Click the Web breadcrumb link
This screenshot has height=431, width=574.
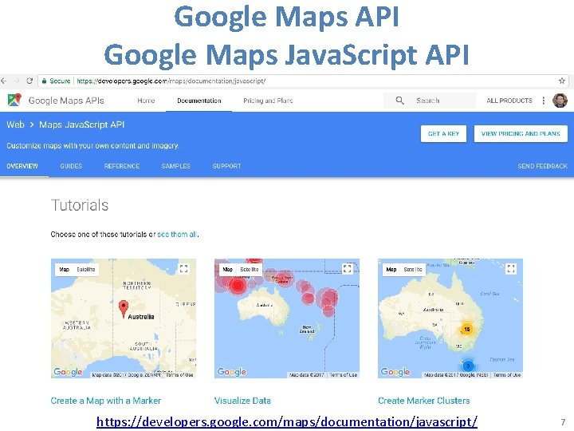point(15,125)
